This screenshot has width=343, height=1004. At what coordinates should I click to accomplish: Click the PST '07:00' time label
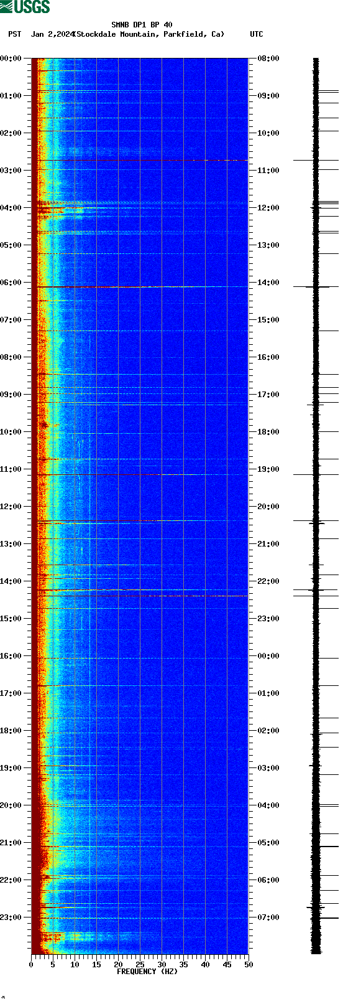11,320
